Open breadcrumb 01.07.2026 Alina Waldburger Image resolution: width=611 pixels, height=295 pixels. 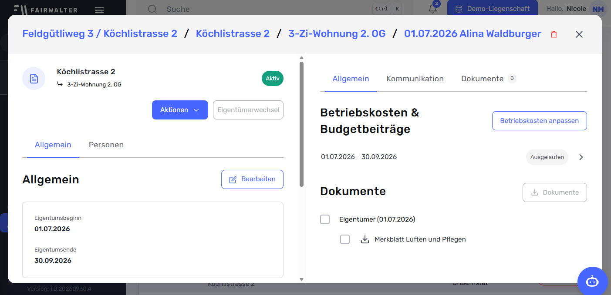(x=473, y=33)
